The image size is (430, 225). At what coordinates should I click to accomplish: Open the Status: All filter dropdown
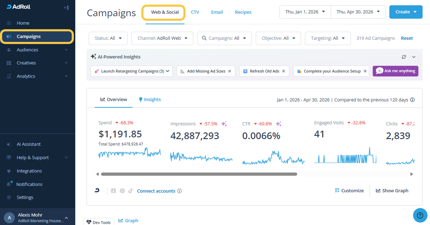coord(108,38)
